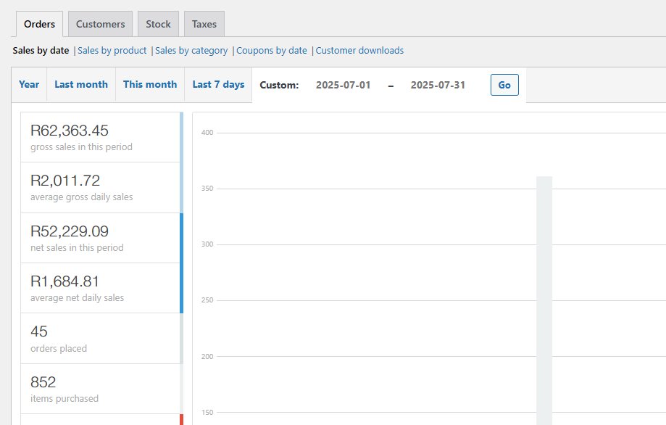View the Sales by category report
Viewport: 666px width, 425px height.
[x=191, y=51]
